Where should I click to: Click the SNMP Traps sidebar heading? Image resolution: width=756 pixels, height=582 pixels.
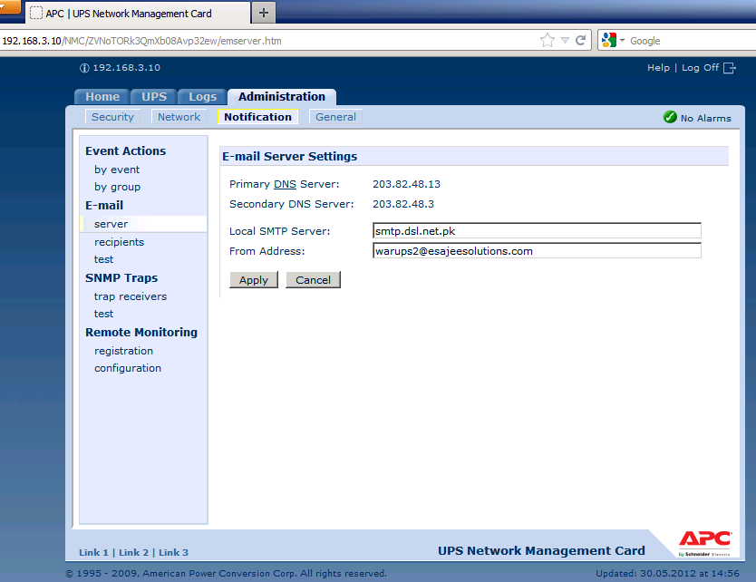click(x=121, y=278)
